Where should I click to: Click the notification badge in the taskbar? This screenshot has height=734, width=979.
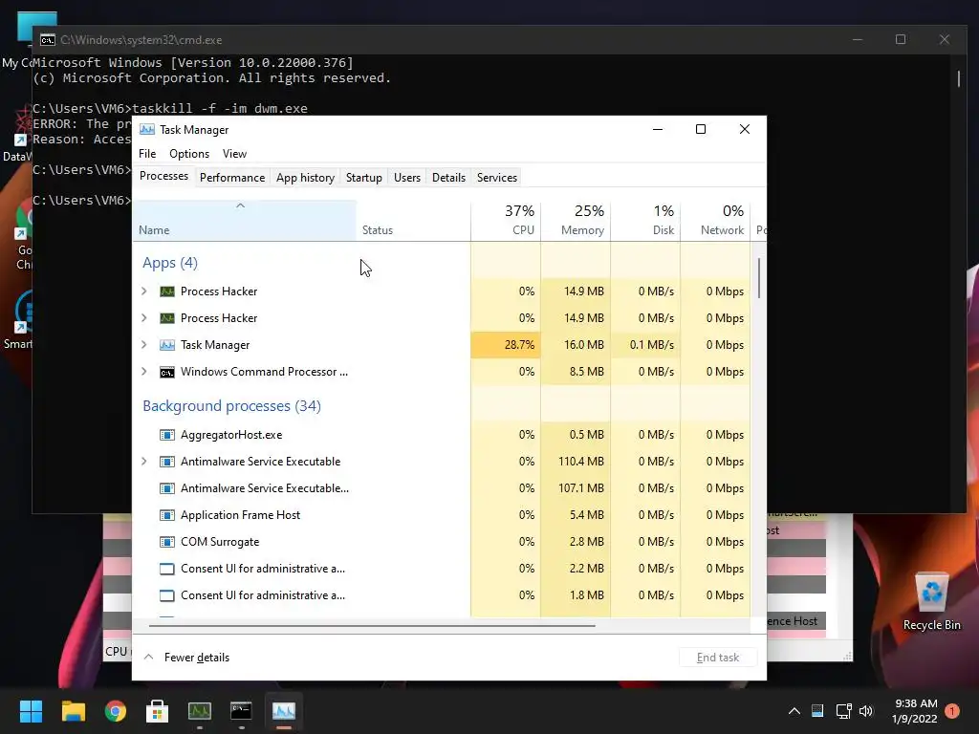[952, 711]
